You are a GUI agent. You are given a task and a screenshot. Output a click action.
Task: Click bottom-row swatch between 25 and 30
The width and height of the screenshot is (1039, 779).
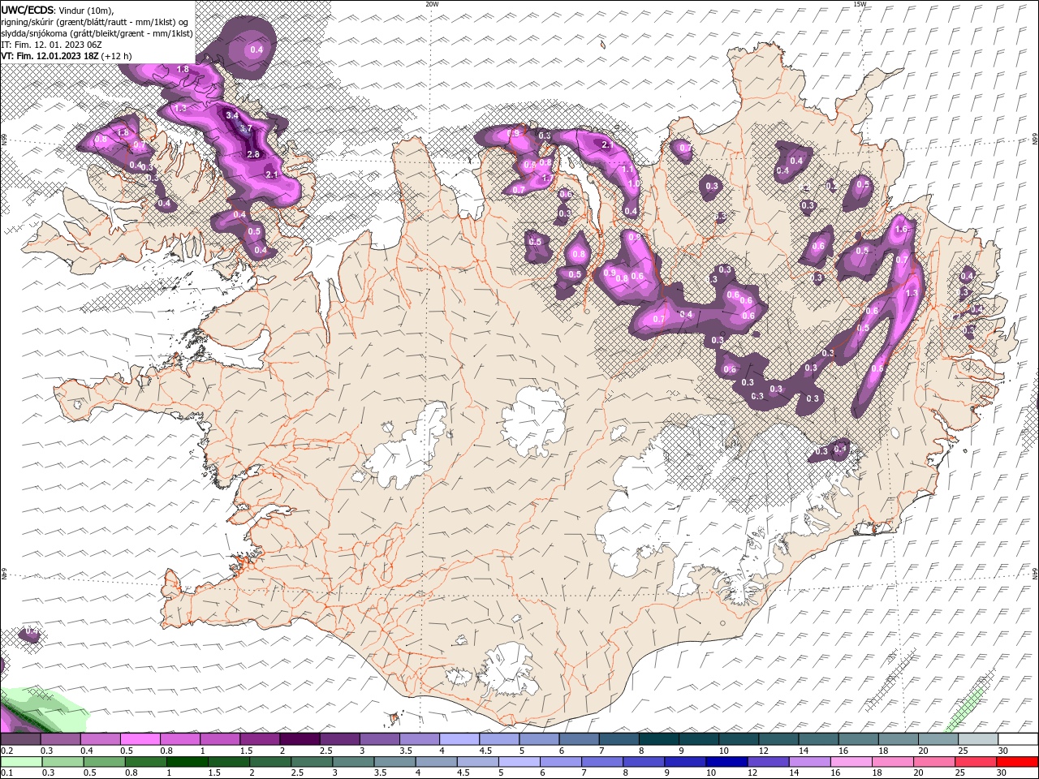pos(975,762)
